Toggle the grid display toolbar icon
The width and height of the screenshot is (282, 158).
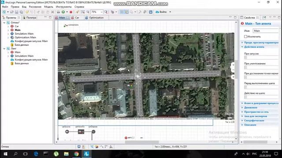(122, 12)
